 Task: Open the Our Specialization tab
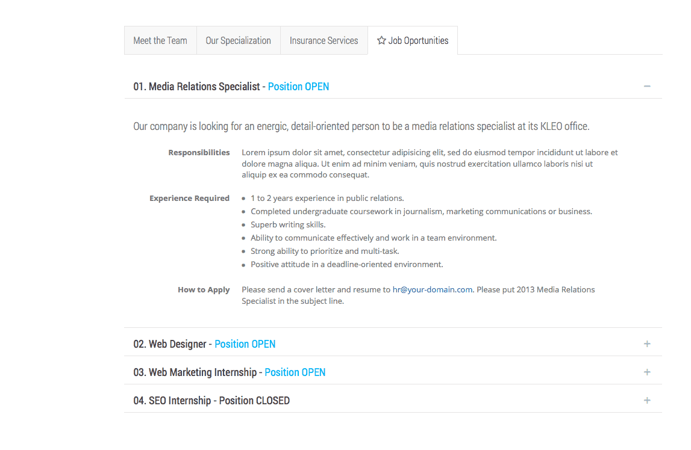(238, 40)
